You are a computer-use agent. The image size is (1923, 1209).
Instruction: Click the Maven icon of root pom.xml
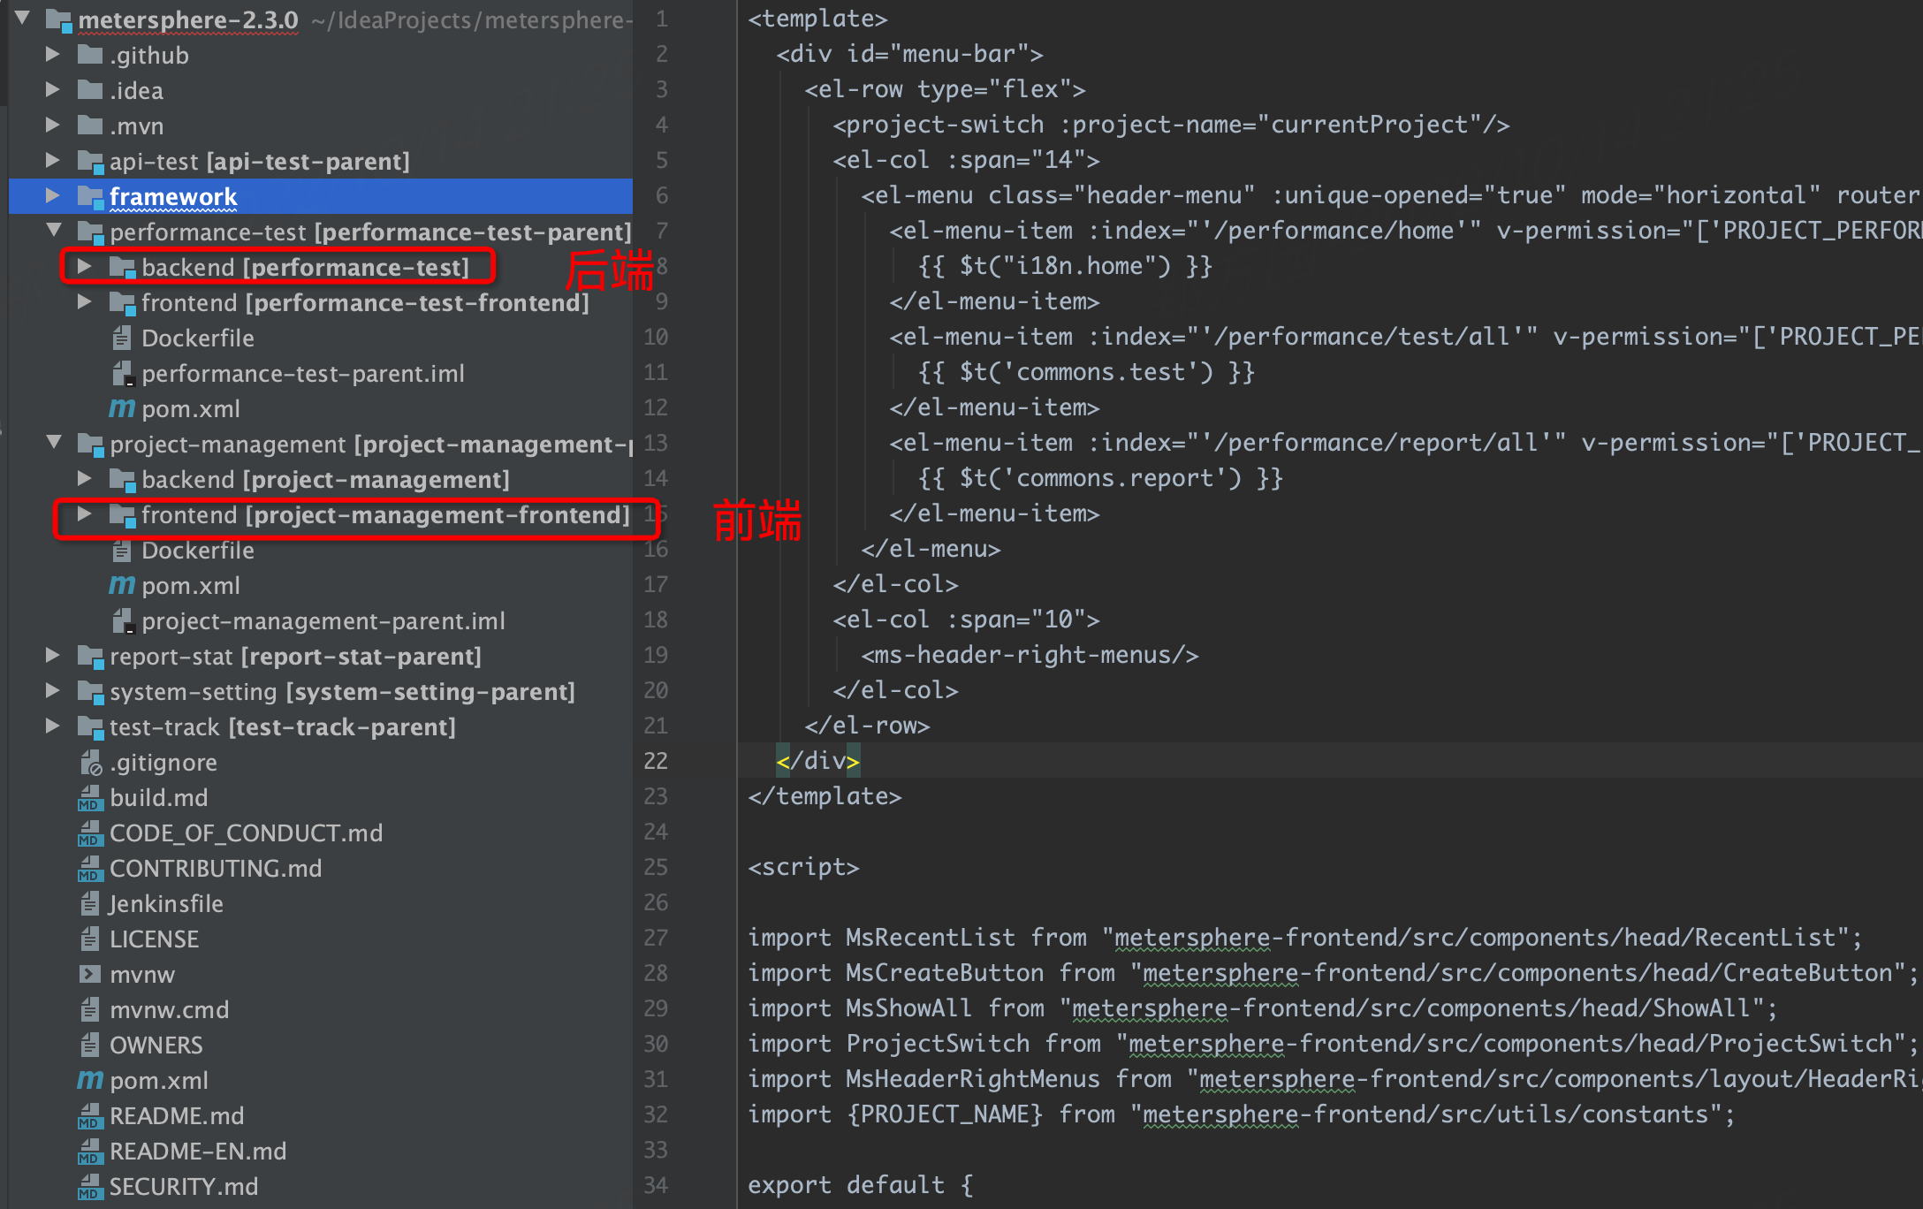(89, 1080)
